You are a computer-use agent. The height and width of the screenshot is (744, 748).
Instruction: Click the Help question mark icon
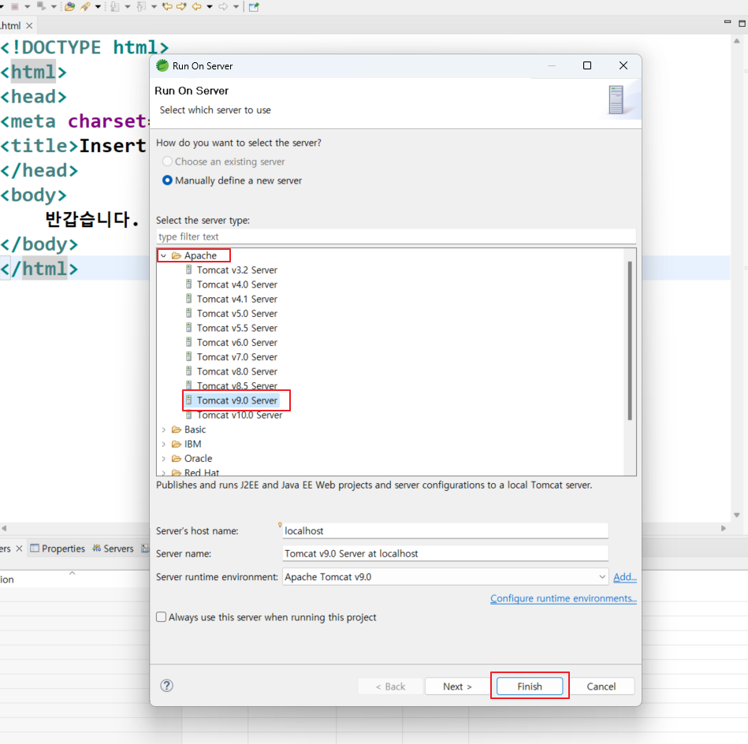click(x=166, y=686)
